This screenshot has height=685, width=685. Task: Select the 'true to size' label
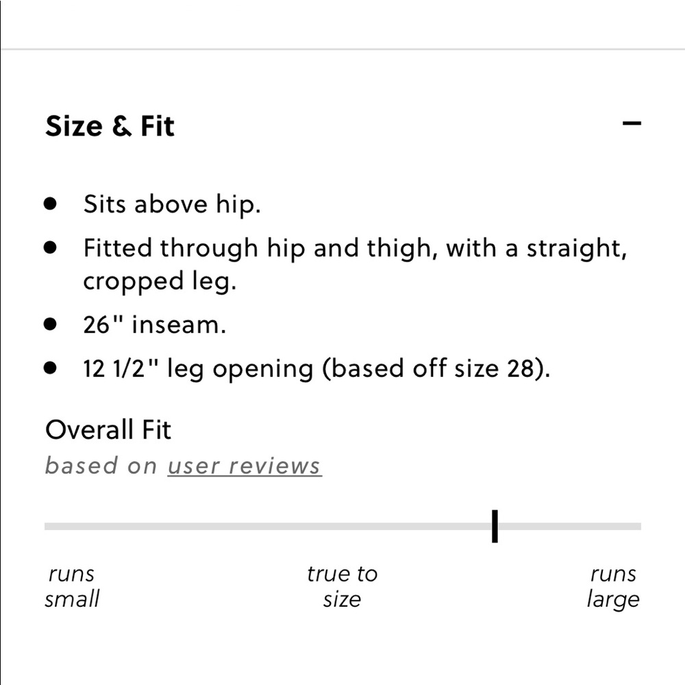(x=342, y=586)
